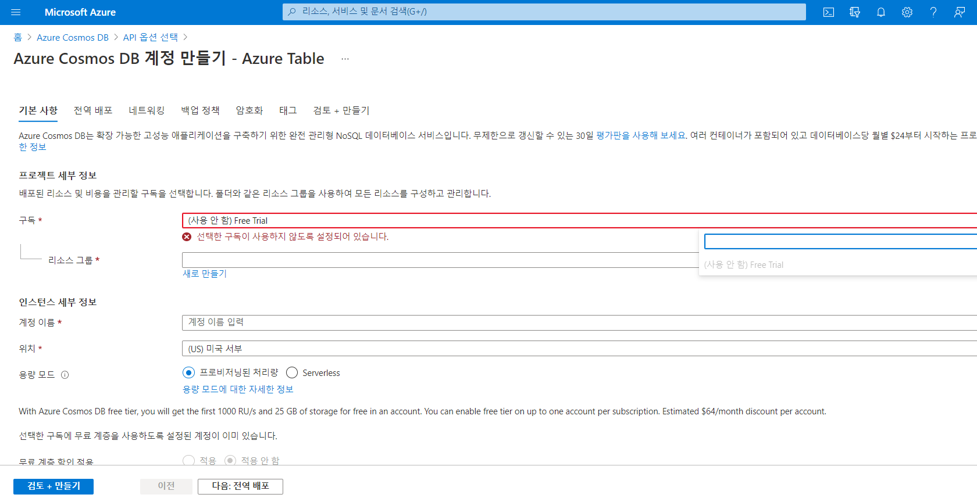Click 다음: 전역 배포 button
Screen dimensions: 977x498
pyautogui.click(x=240, y=486)
